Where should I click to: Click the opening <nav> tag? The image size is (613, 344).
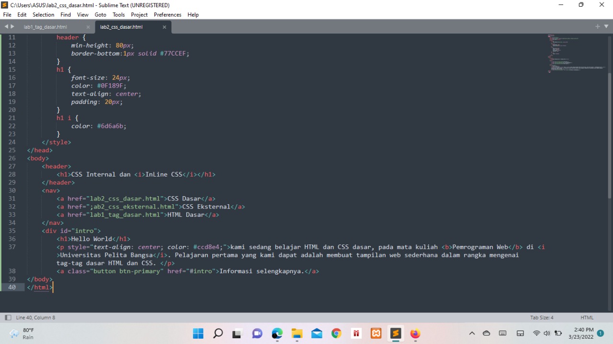point(51,190)
